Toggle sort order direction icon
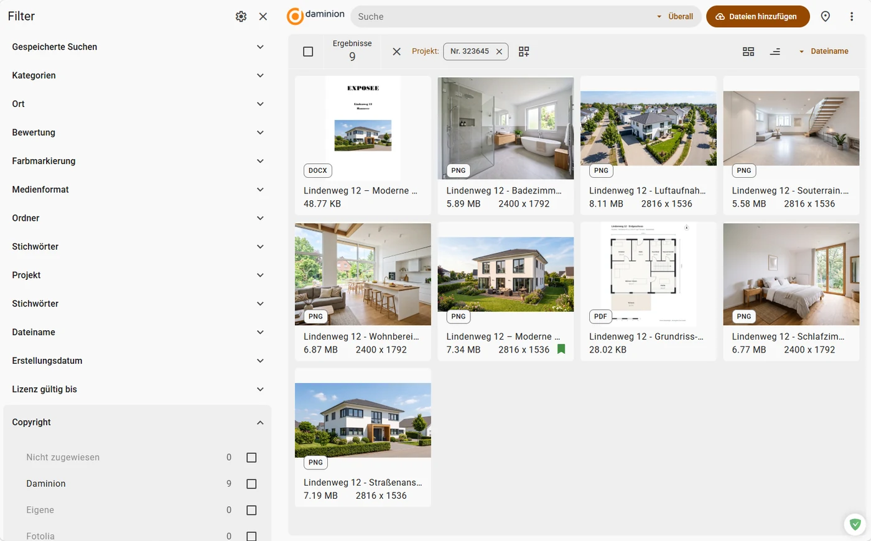 775,52
